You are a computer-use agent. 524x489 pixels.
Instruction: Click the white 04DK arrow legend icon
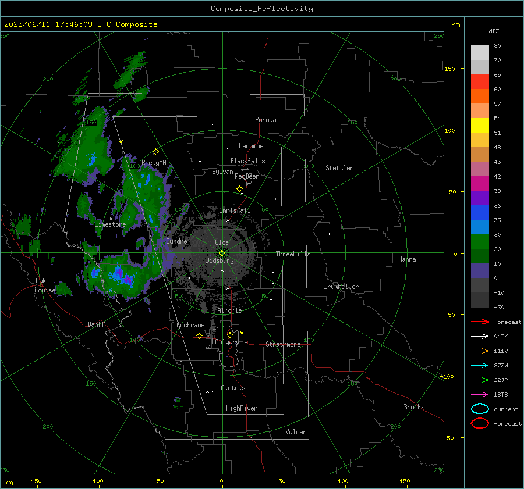(x=480, y=336)
